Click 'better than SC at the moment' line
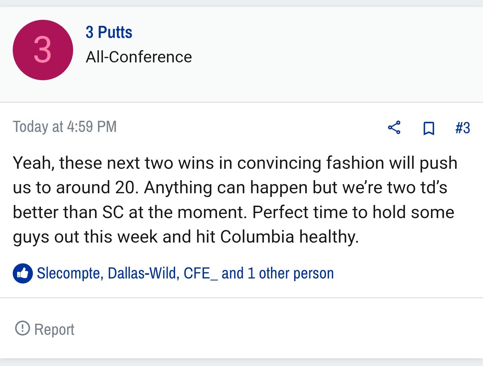The height and width of the screenshot is (366, 483). tap(233, 212)
